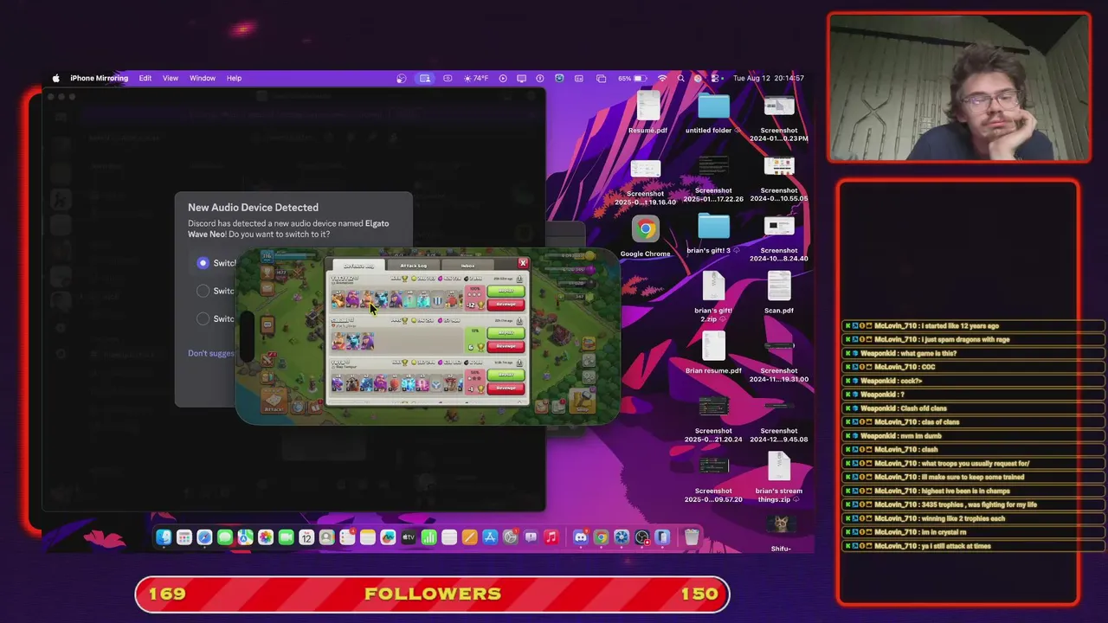This screenshot has height=623, width=1108.
Task: Launch FaceTime from the Dock
Action: (x=286, y=537)
